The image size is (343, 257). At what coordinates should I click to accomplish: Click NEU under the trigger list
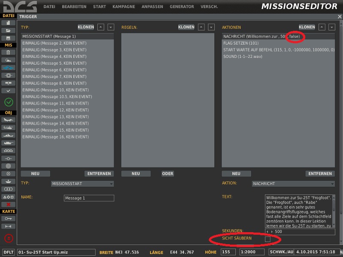point(35,174)
